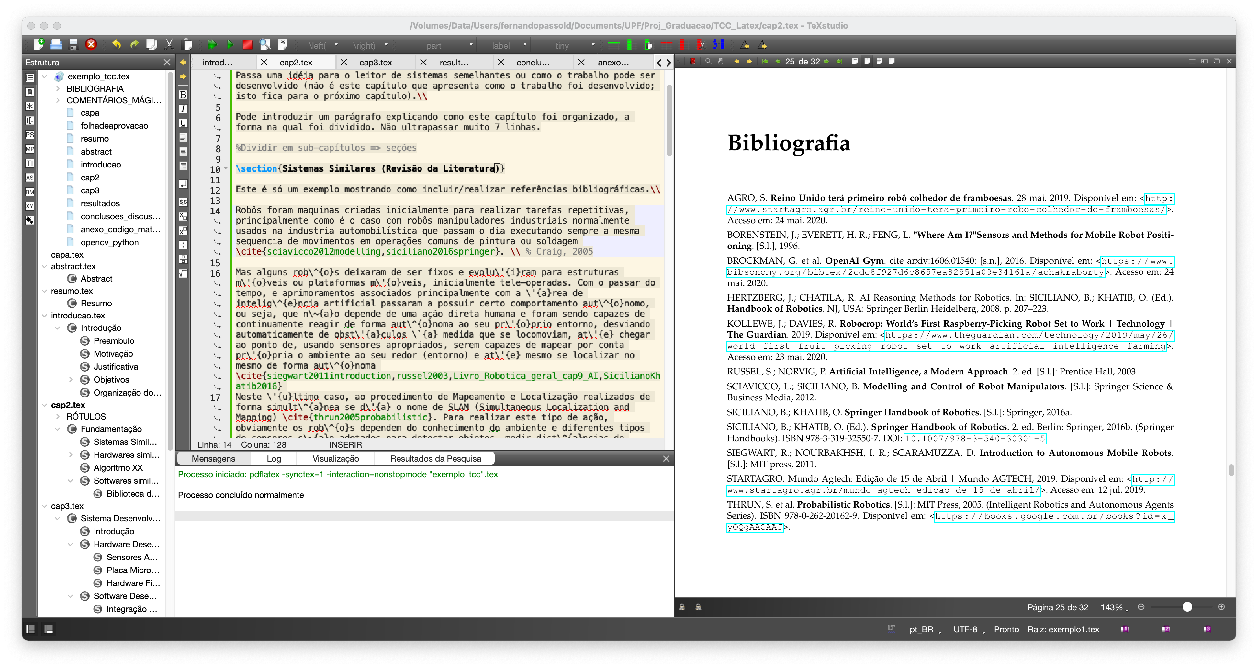The width and height of the screenshot is (1258, 668).
Task: Open the UTF-8 encoding selector in the status bar
Action: pyautogui.click(x=969, y=629)
